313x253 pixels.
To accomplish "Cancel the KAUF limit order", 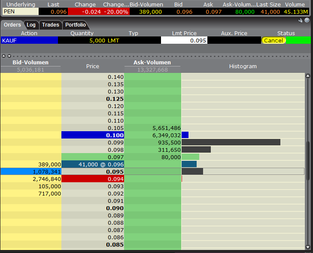I will (273, 40).
